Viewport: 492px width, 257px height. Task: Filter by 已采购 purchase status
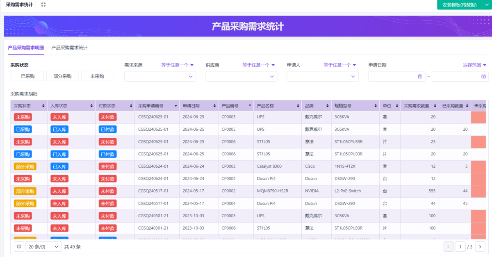tap(27, 76)
